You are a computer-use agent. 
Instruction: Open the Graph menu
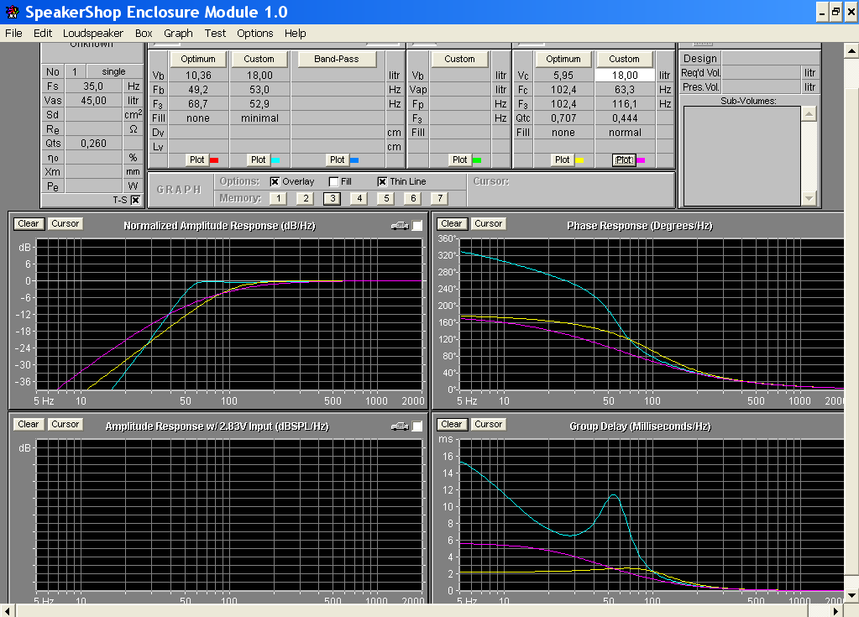tap(178, 34)
